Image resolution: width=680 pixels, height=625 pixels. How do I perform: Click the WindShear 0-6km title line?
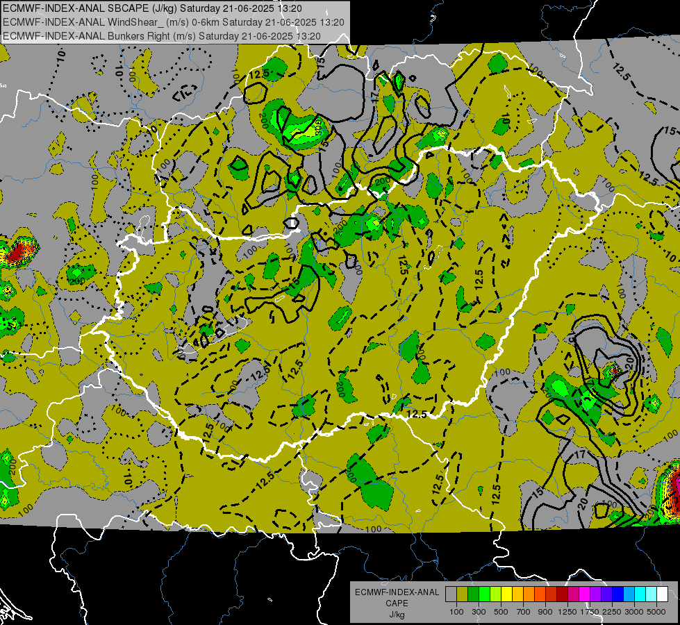point(174,22)
